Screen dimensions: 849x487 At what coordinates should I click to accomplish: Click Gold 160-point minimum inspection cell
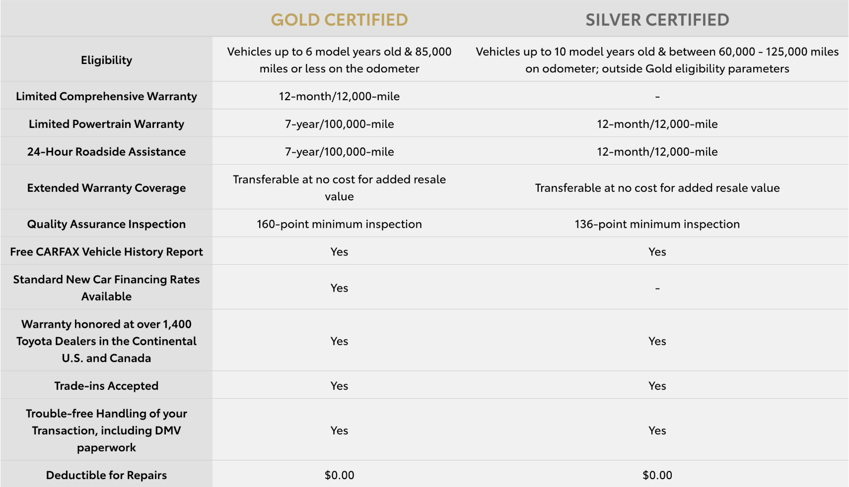coord(339,224)
